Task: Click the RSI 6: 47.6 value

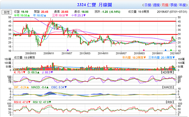Action: [22, 102]
